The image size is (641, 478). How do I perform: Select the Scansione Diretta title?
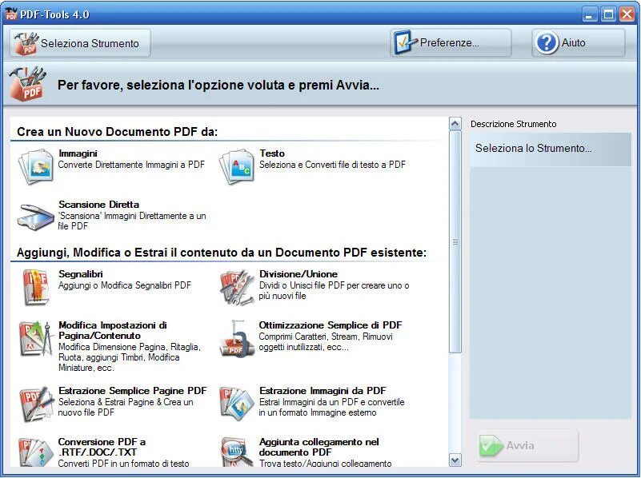pos(98,205)
